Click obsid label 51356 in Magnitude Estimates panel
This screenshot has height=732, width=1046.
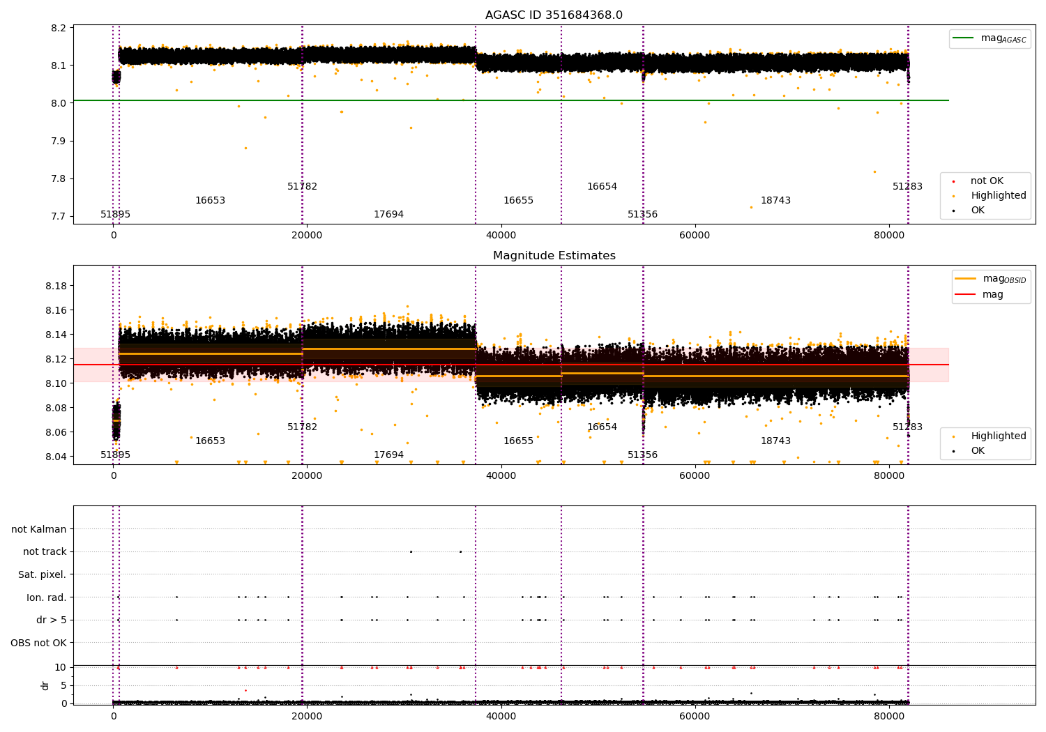click(642, 455)
